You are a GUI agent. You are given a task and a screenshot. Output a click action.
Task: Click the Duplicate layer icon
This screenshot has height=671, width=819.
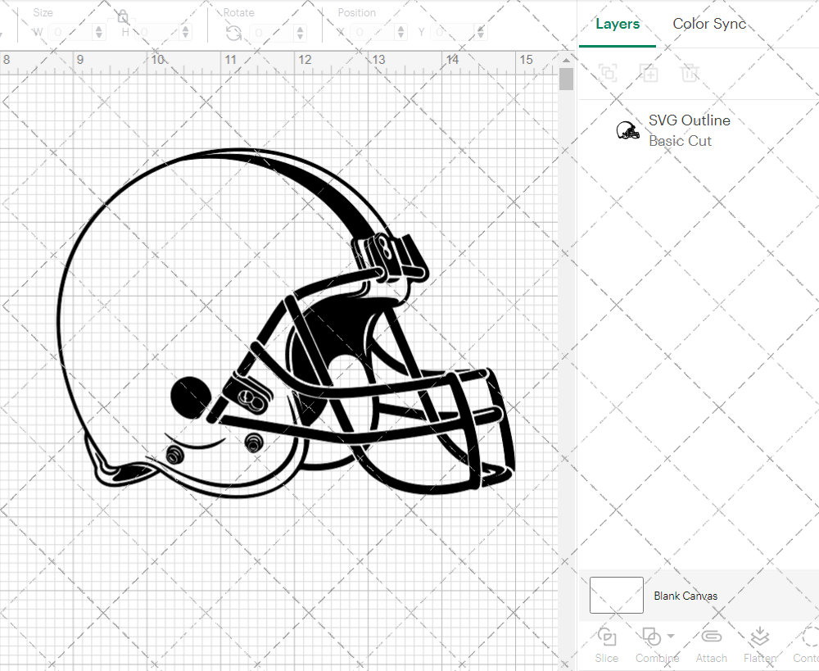click(x=649, y=73)
